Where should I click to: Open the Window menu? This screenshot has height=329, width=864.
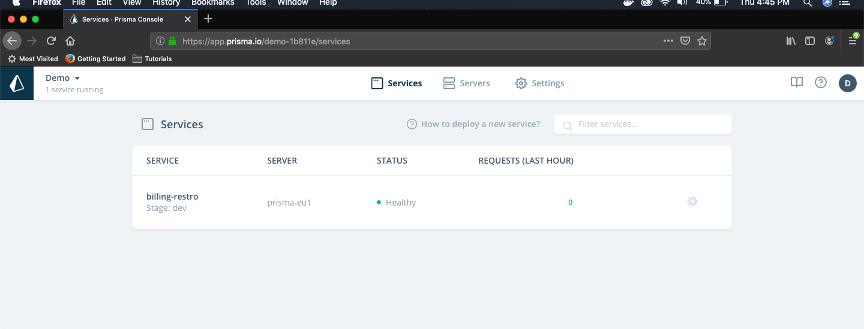coord(293,2)
